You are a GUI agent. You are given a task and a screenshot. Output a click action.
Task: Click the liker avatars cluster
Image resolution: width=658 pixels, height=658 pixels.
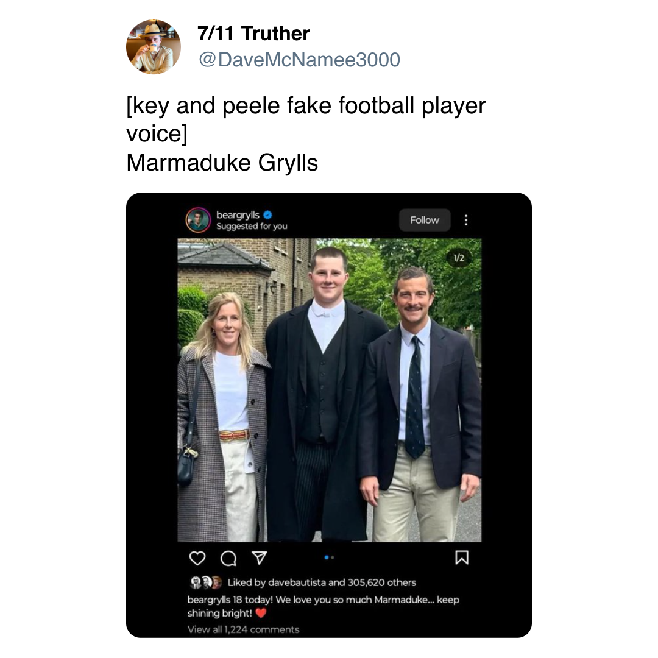pos(206,582)
